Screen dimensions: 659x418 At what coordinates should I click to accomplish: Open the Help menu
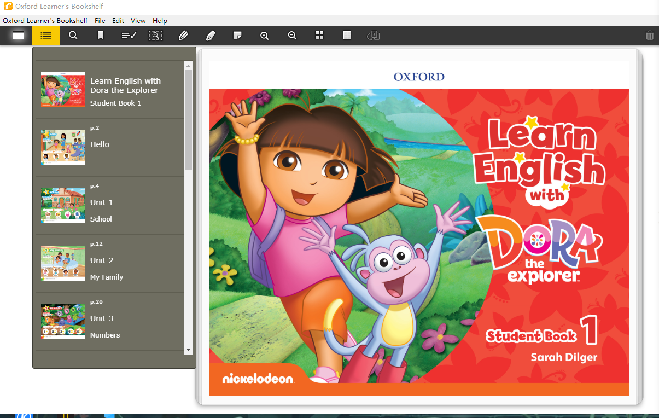160,20
